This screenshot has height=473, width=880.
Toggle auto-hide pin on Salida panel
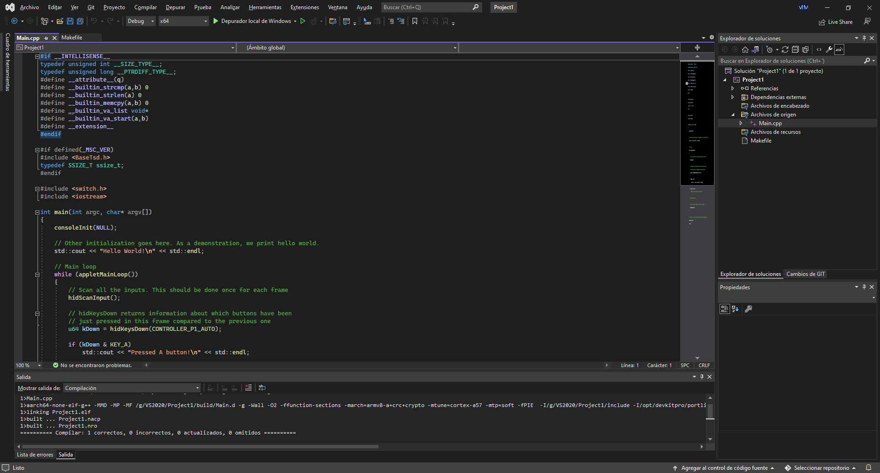click(x=702, y=377)
